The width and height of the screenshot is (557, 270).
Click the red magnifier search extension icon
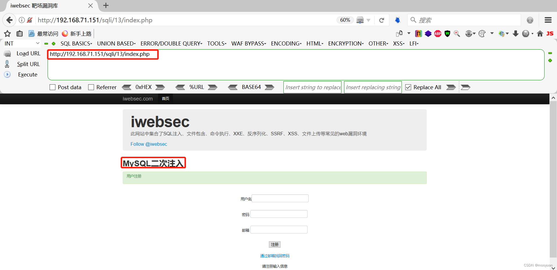tap(457, 34)
